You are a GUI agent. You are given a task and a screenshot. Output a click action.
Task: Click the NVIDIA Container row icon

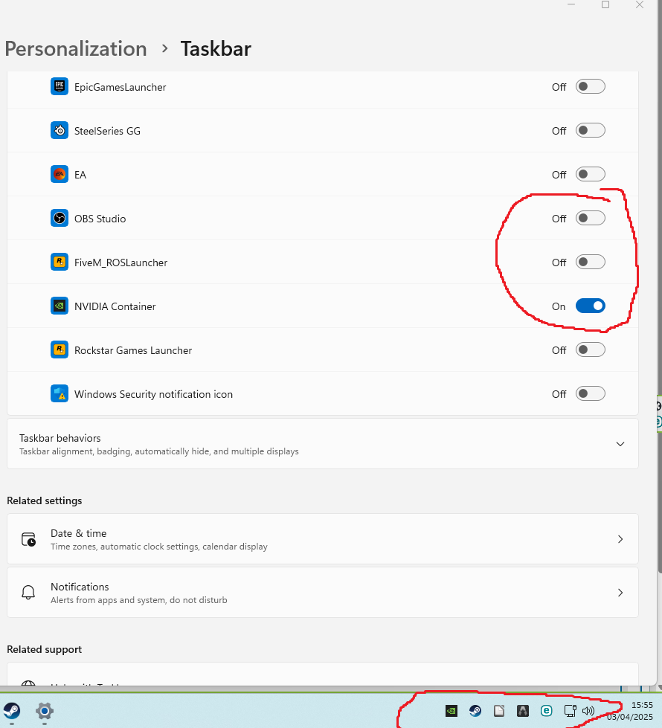[x=60, y=306]
